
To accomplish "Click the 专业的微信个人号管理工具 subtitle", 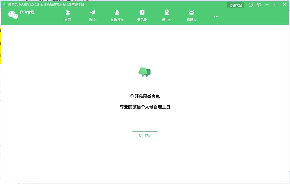I will [145, 107].
